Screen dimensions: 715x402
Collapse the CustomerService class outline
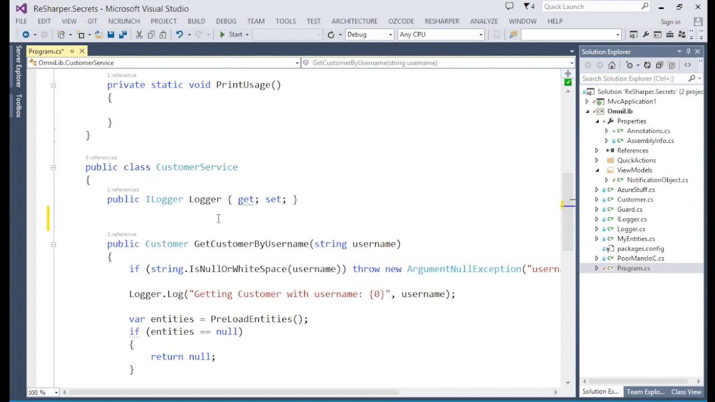coord(54,167)
